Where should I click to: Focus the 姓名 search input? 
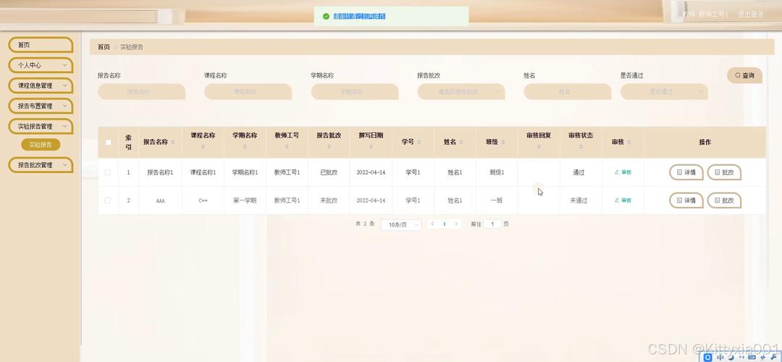point(568,92)
